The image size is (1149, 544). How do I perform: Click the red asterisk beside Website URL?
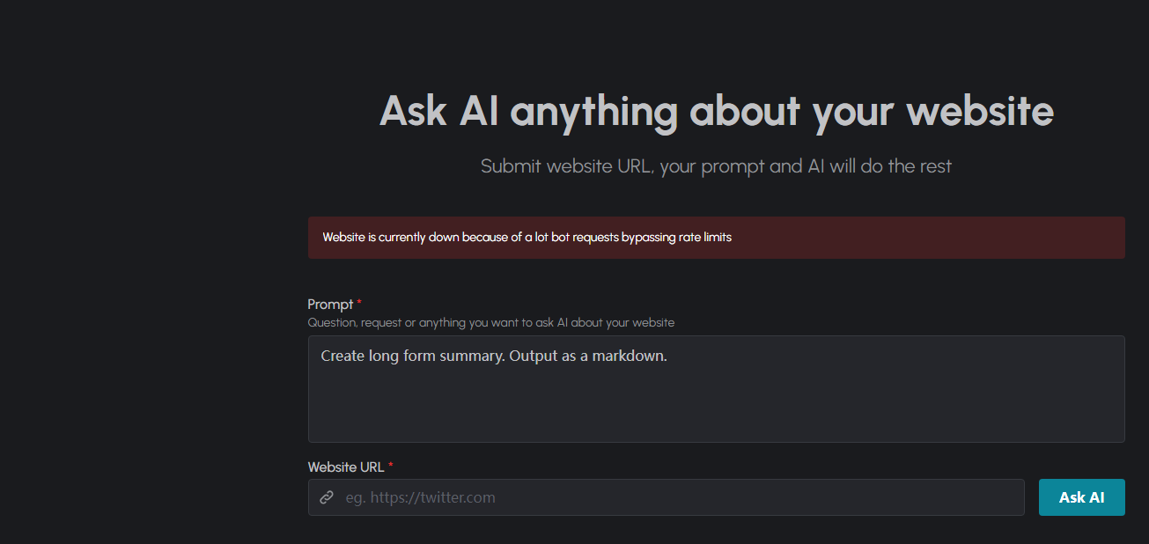[390, 467]
